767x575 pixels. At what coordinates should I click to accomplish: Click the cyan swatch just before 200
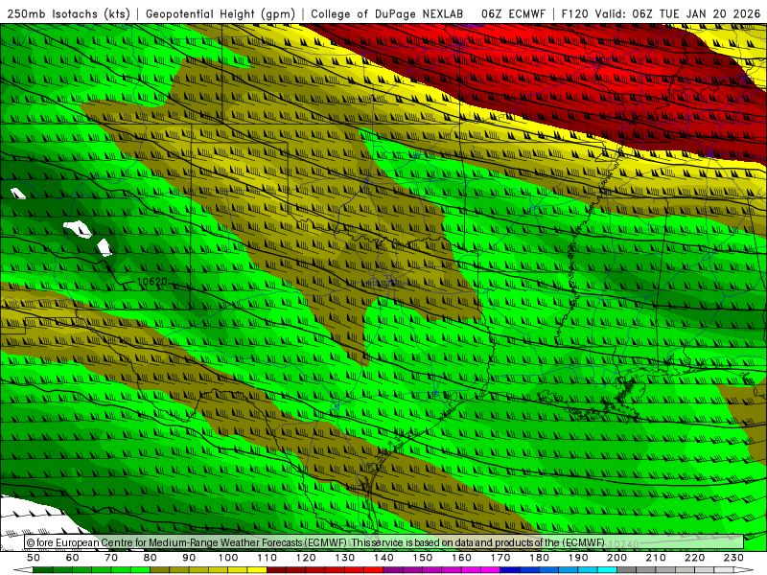(x=607, y=570)
